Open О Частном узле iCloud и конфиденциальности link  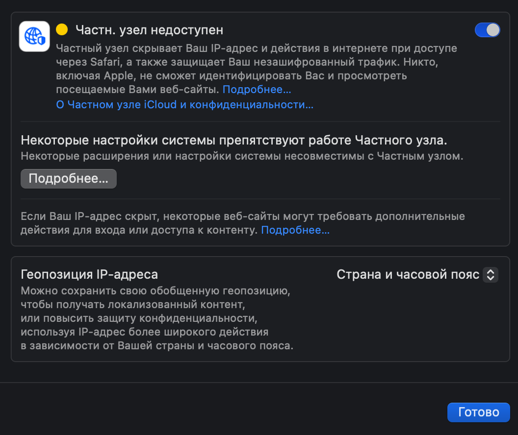click(x=184, y=105)
